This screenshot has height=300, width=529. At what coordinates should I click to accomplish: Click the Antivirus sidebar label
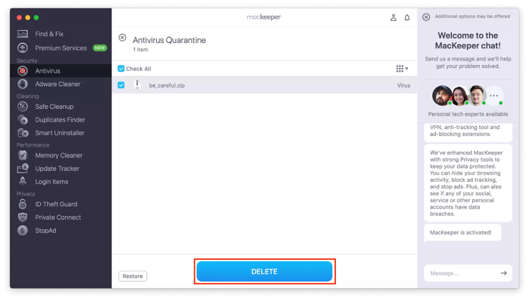[48, 71]
